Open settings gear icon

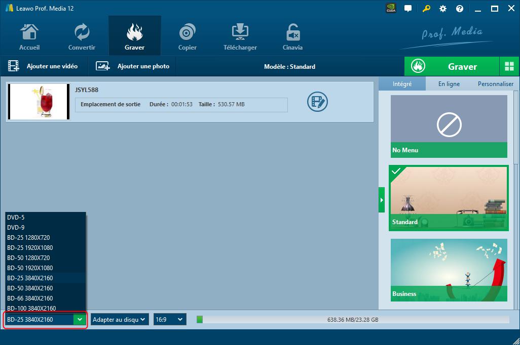(x=443, y=9)
